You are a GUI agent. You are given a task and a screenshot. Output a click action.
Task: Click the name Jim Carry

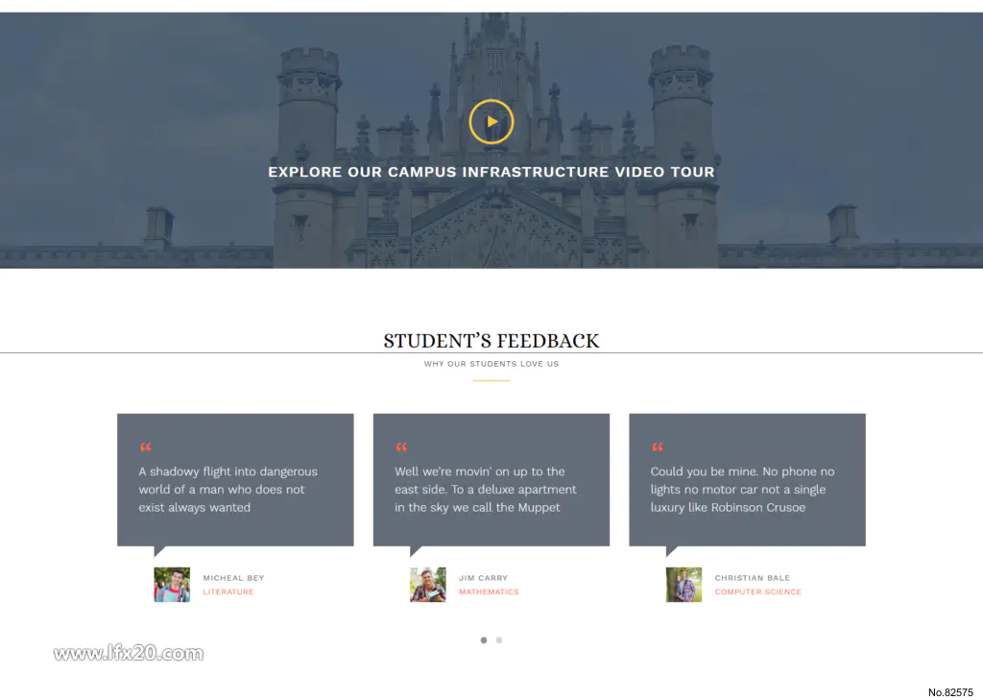coord(484,578)
